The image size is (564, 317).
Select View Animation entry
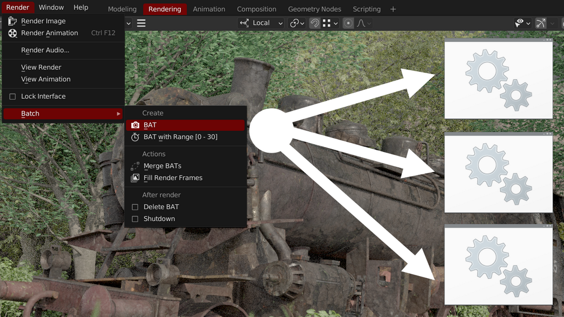[63, 79]
